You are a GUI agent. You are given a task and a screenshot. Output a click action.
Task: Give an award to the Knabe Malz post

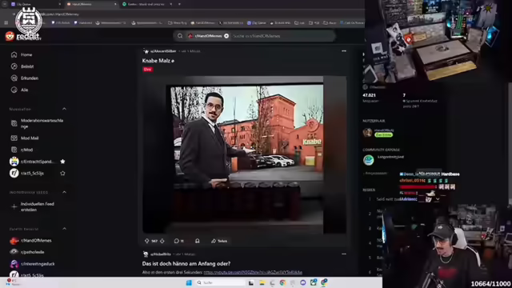[198, 241]
